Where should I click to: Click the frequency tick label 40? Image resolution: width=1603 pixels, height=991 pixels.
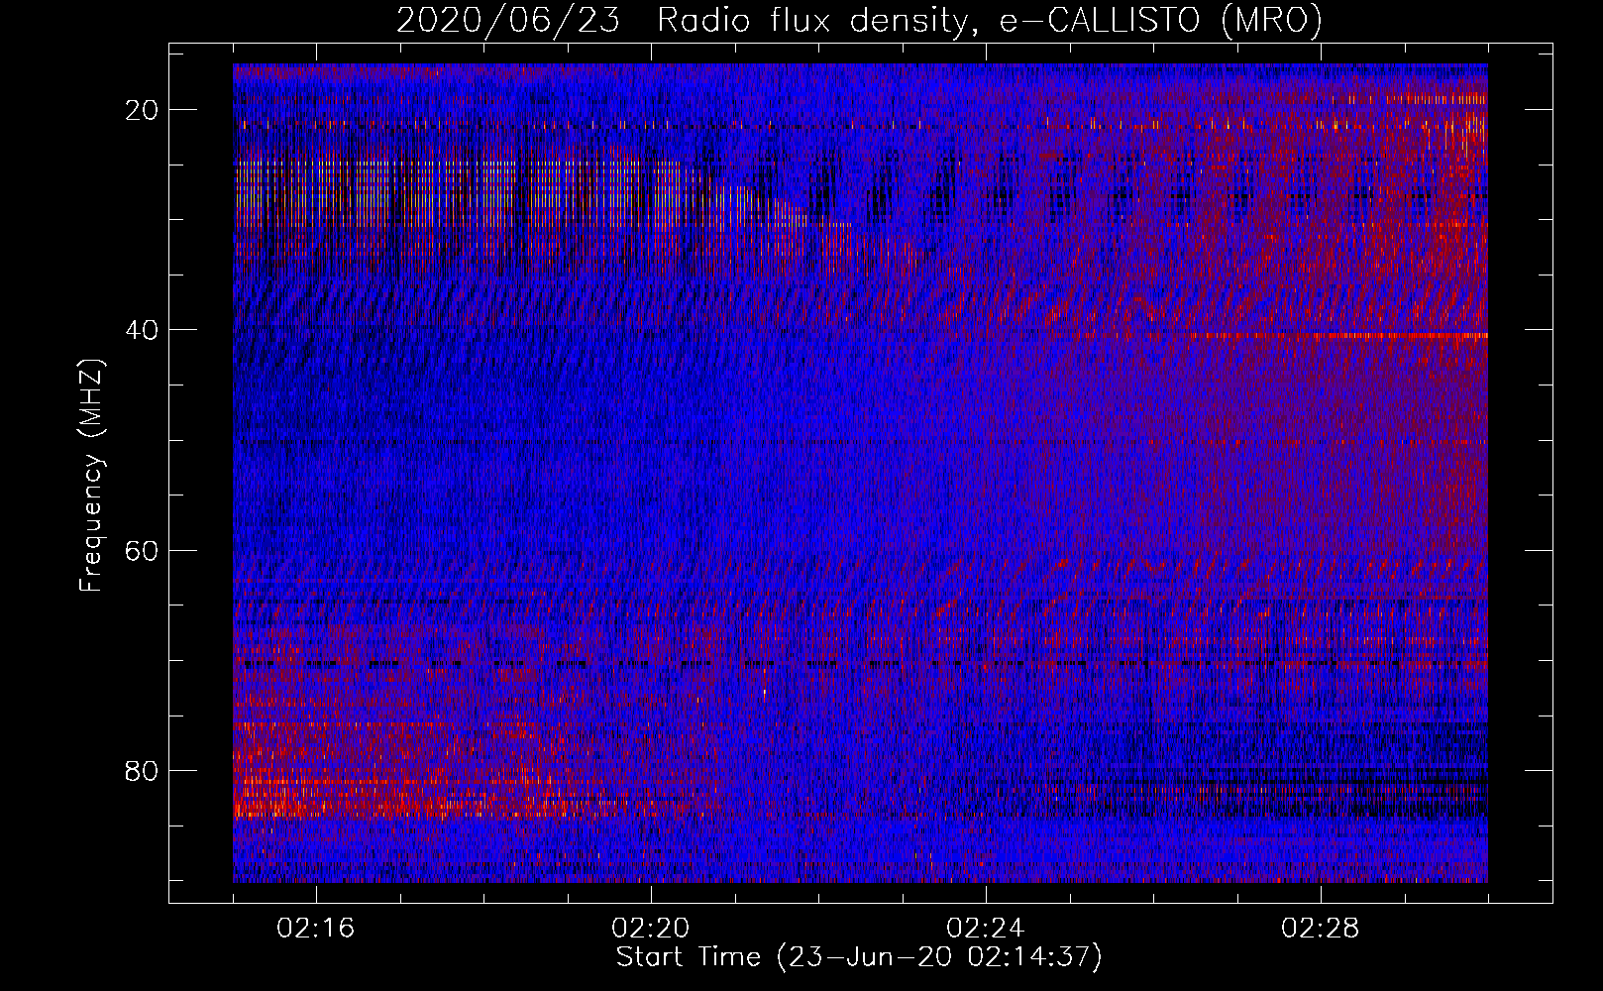pyautogui.click(x=143, y=330)
